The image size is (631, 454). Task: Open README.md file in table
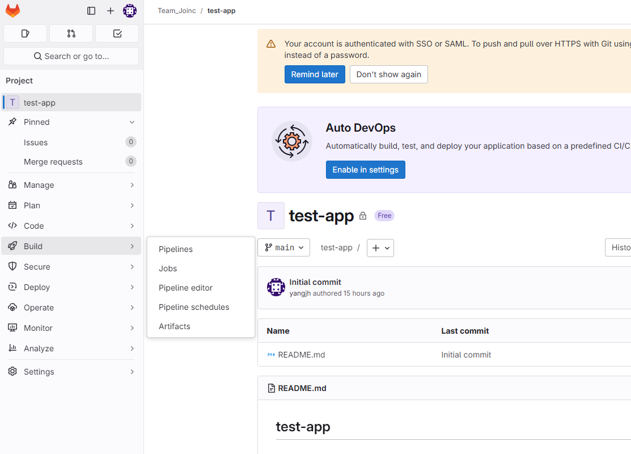tap(302, 355)
